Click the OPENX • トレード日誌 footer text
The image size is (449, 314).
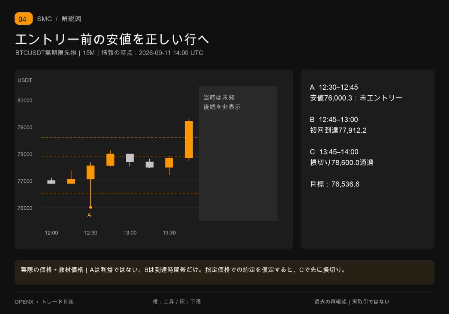coord(44,301)
